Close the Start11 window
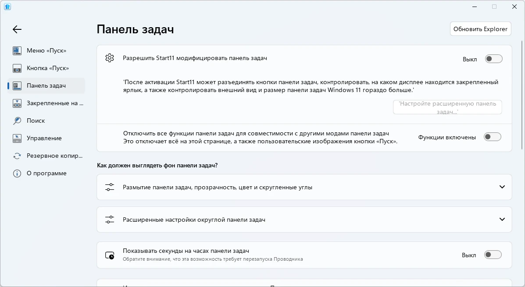The image size is (525, 287). [514, 7]
